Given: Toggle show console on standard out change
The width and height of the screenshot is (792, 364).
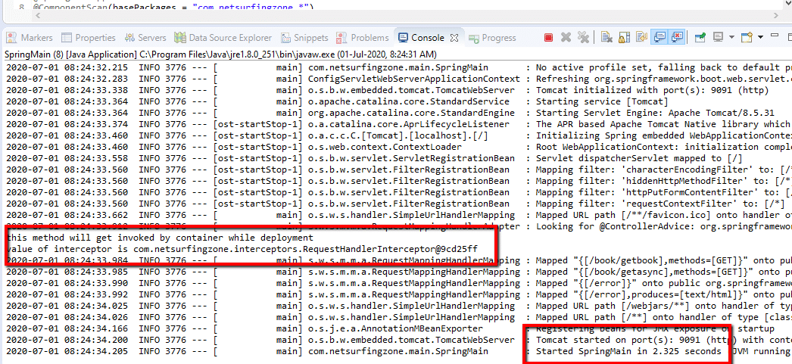Looking at the screenshot, I should (x=659, y=37).
